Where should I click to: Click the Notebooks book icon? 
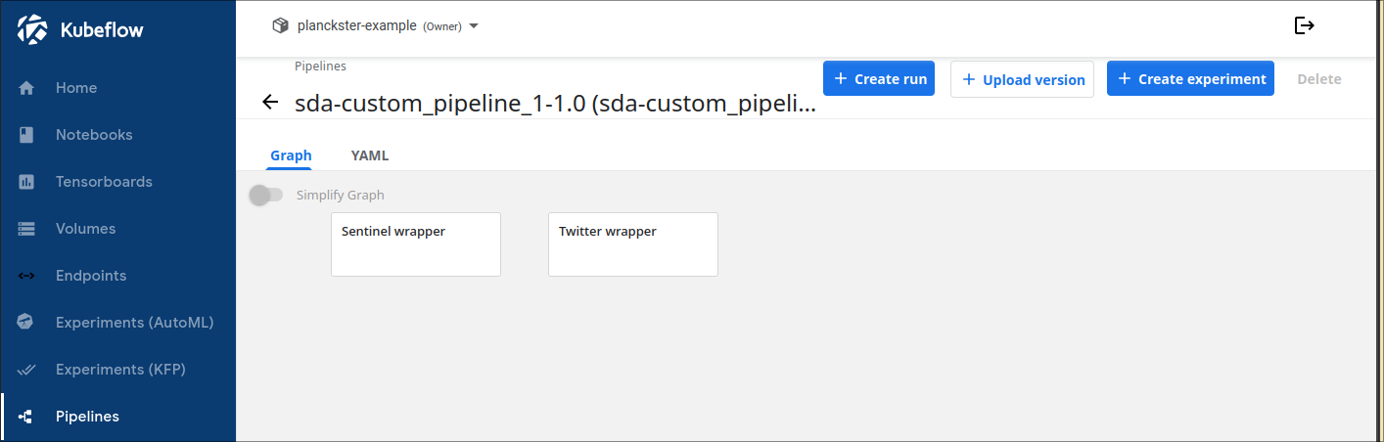(x=26, y=135)
